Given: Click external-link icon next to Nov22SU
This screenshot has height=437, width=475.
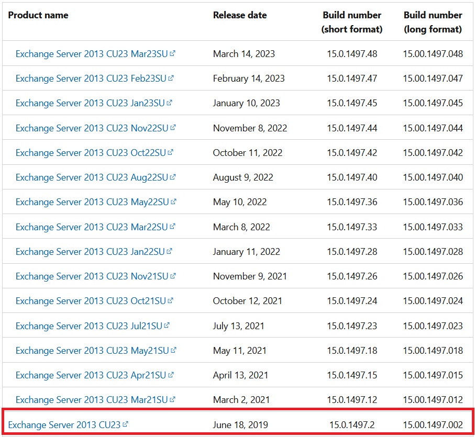Looking at the screenshot, I should tap(173, 127).
